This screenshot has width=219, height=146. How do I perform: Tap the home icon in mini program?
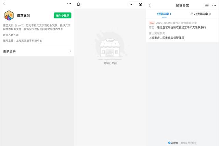pos(79,4)
